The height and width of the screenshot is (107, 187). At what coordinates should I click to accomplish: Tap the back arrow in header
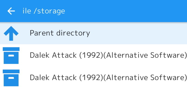tap(11, 11)
